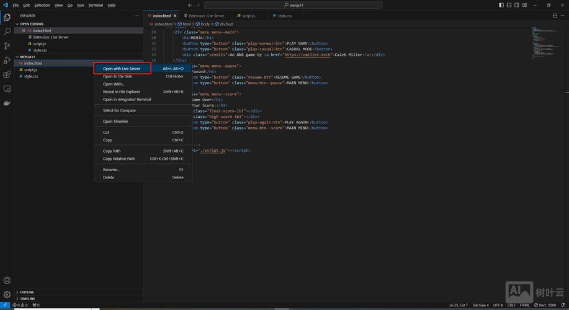569x310 pixels.
Task: Select Copy Relative Path from context menu
Action: pos(119,159)
